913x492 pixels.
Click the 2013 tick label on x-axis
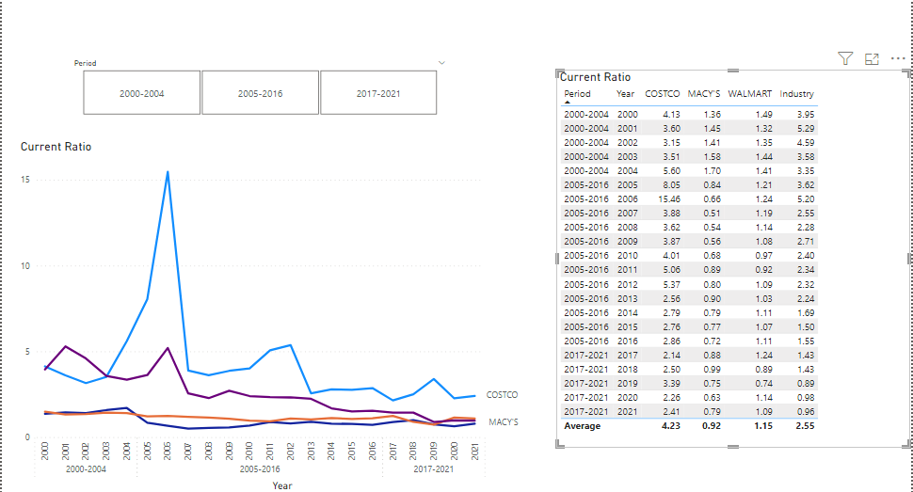tap(311, 452)
